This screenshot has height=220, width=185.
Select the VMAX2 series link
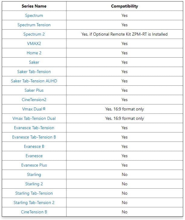[34, 43]
